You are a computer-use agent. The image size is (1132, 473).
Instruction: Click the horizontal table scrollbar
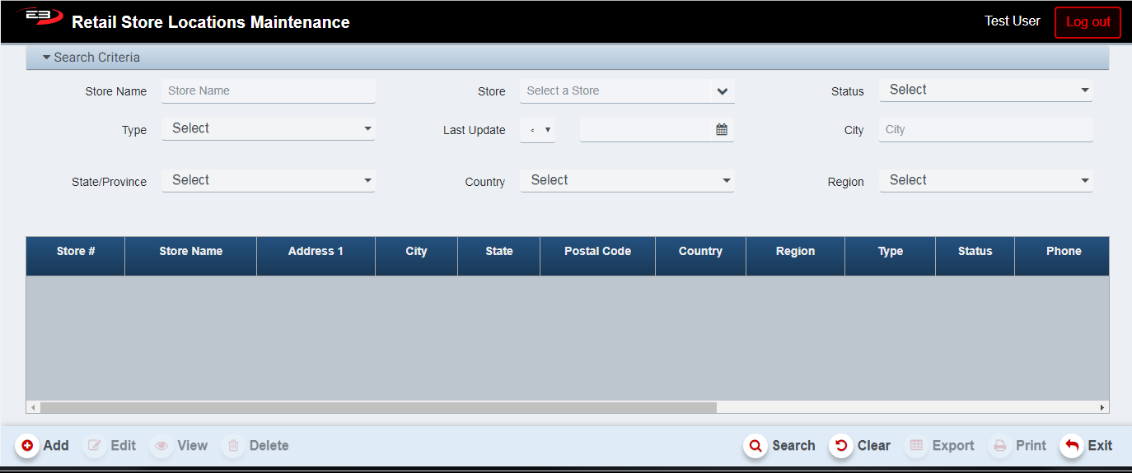point(379,407)
